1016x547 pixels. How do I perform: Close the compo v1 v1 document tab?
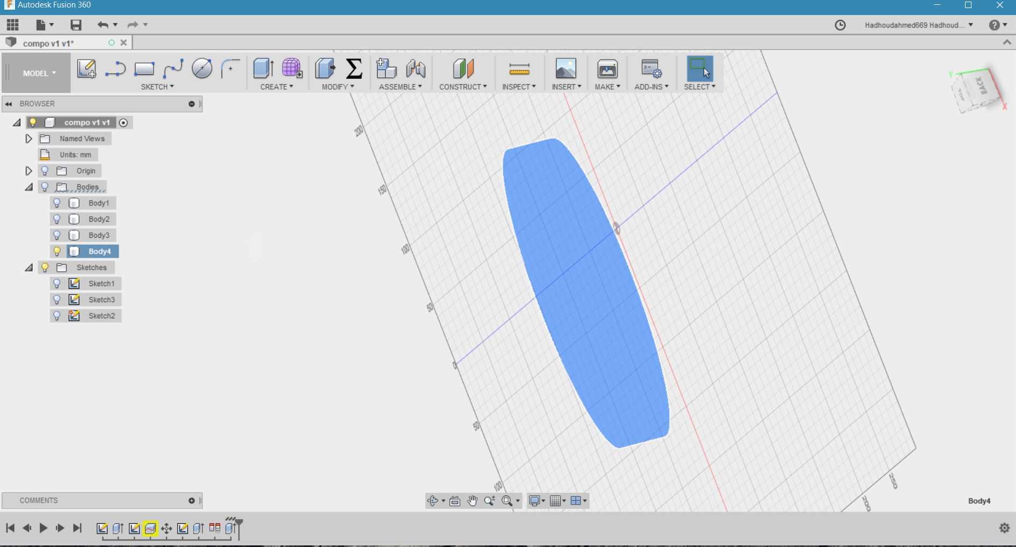tap(123, 42)
